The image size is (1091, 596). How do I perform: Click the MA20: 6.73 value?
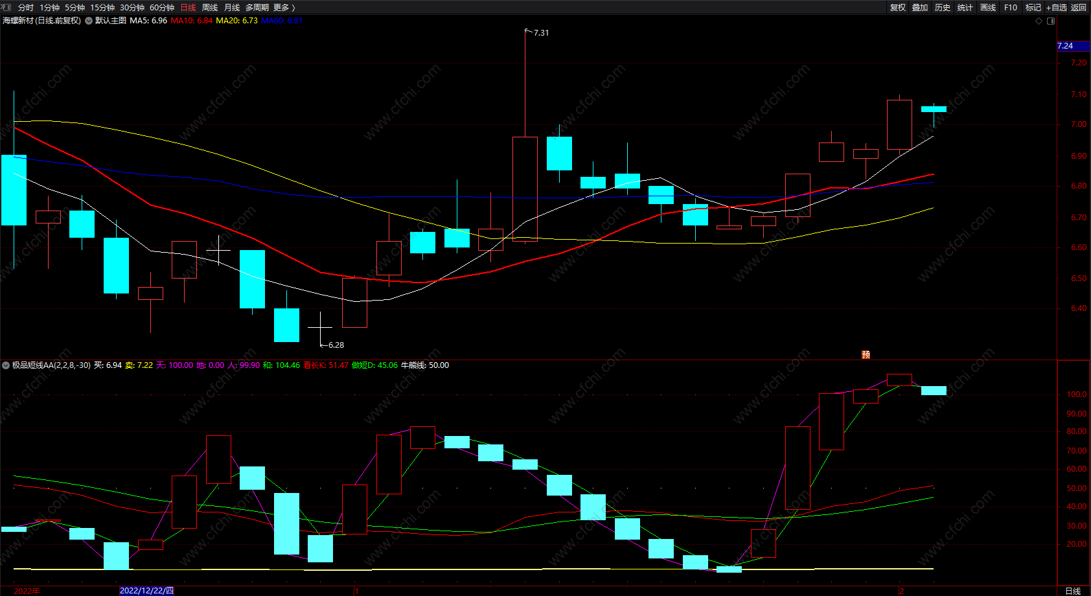236,21
